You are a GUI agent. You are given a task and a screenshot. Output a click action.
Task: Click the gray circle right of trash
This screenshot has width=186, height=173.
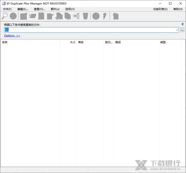coord(96,16)
